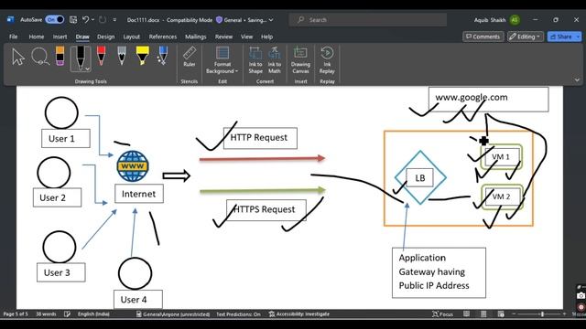Screen dimensions: 586x329
Task: Activate the Lasso Select tool
Action: 40,57
